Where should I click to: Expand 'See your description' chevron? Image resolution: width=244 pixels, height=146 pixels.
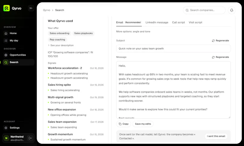point(49,45)
